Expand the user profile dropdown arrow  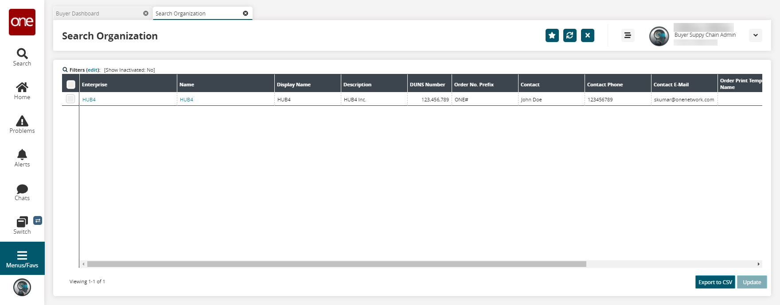coord(755,35)
